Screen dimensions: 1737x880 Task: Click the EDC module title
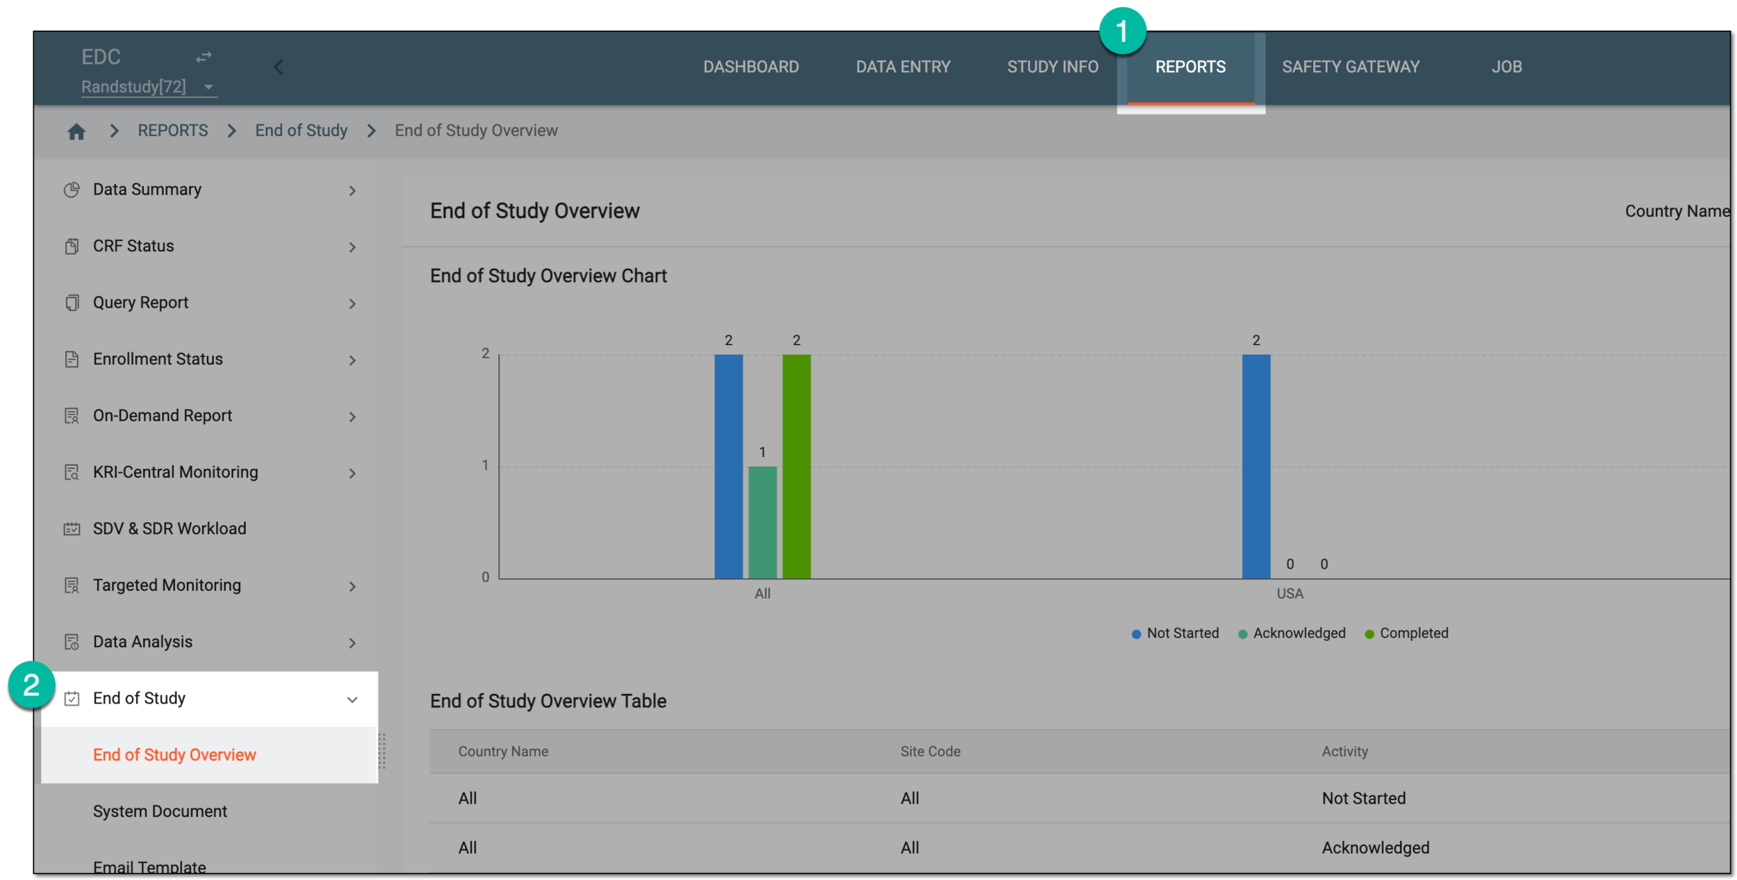pos(101,57)
